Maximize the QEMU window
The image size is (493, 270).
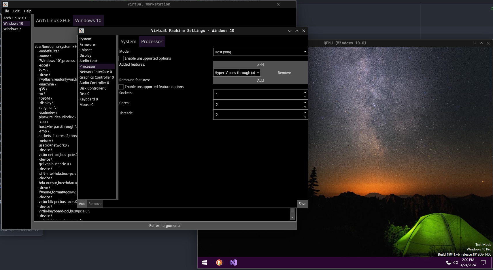pos(481,43)
